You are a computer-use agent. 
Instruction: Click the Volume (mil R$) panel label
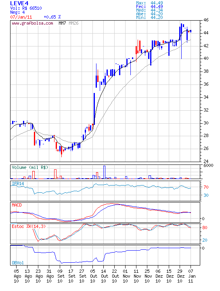(x=30, y=167)
